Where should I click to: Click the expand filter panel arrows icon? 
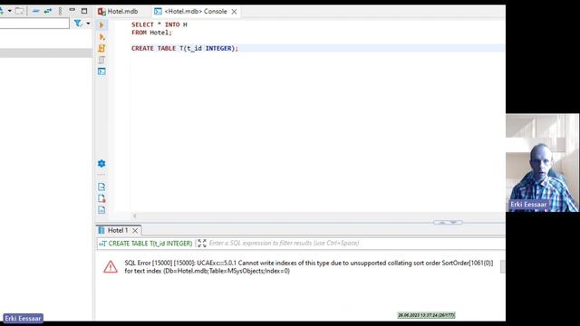[201, 244]
